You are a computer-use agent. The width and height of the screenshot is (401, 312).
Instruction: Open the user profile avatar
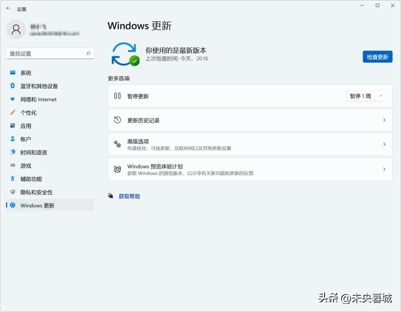(x=16, y=29)
